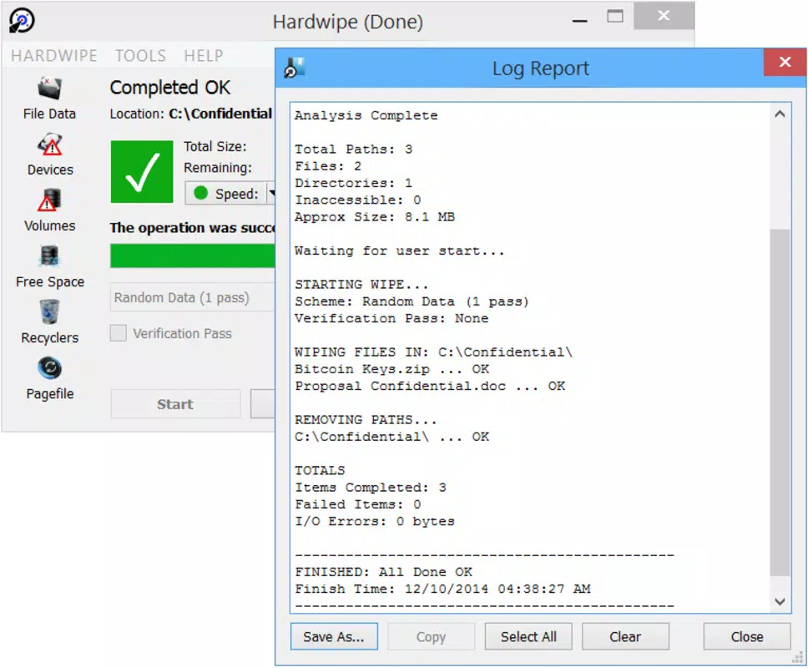The image size is (808, 668).
Task: Click the Close button in Log Report
Action: [x=747, y=636]
